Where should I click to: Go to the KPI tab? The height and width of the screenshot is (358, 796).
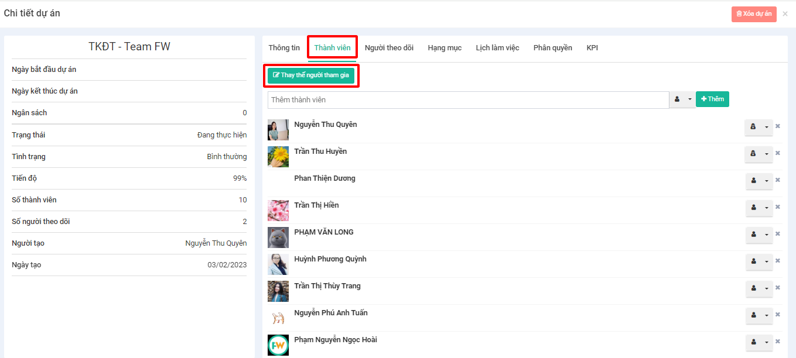pyautogui.click(x=592, y=48)
